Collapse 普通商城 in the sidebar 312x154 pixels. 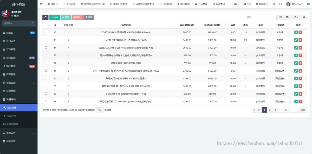click(x=19, y=100)
